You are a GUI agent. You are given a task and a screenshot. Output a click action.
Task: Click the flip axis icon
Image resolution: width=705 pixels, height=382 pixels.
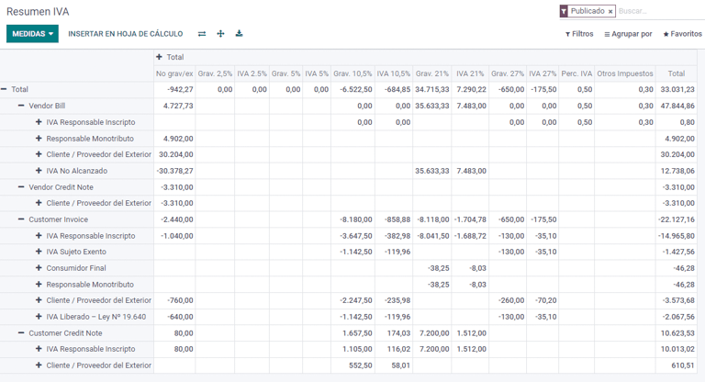pyautogui.click(x=202, y=34)
